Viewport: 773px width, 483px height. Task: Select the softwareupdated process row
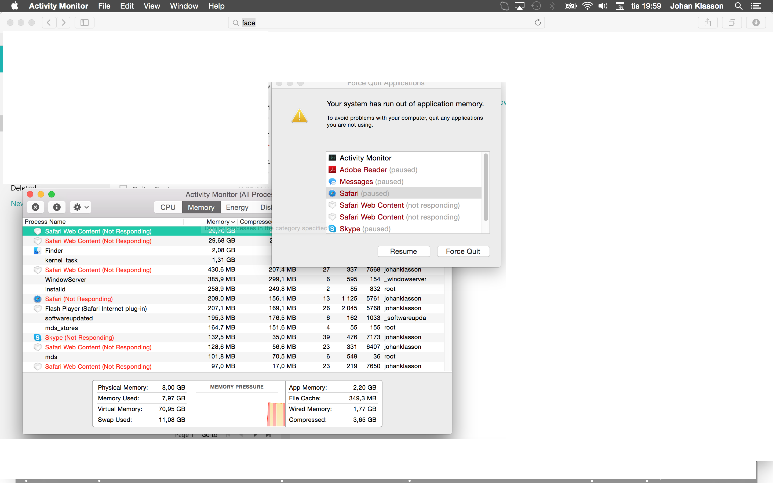pyautogui.click(x=233, y=318)
